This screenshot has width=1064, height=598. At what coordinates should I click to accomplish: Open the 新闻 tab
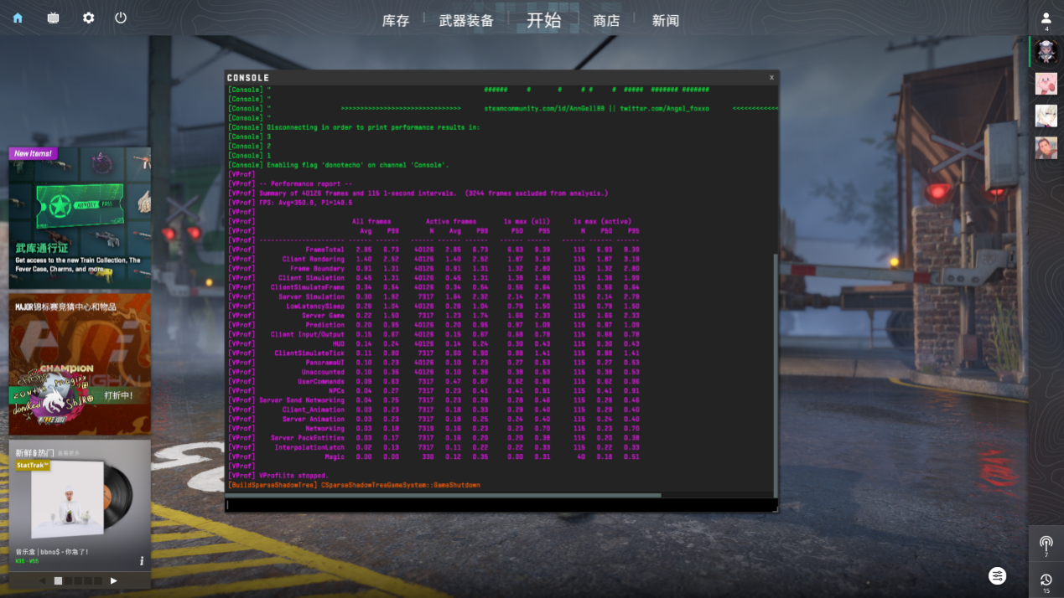pyautogui.click(x=666, y=20)
